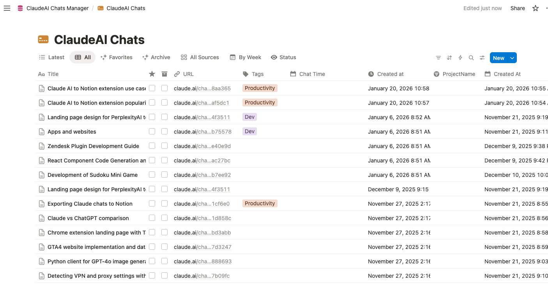The image size is (548, 284).
Task: Open the sort arrows icon
Action: tap(449, 58)
